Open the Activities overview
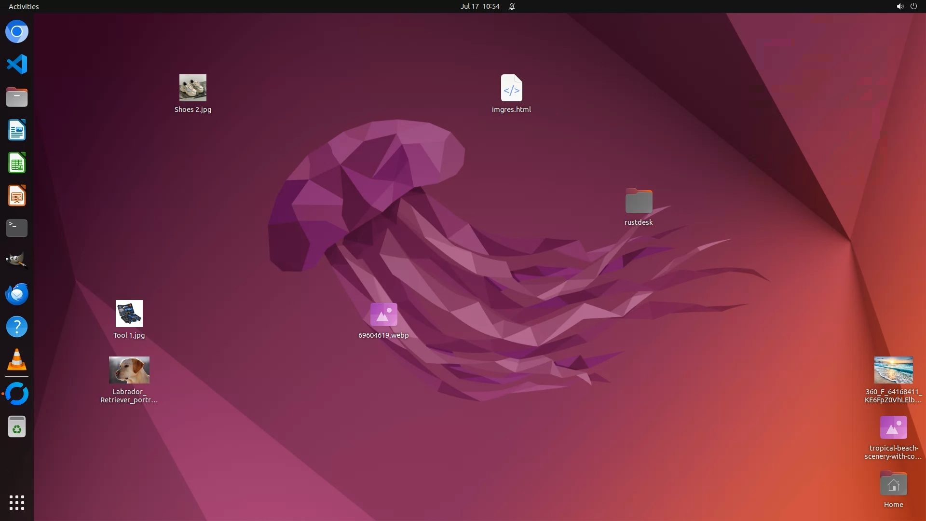Viewport: 926px width, 521px height. point(24,6)
